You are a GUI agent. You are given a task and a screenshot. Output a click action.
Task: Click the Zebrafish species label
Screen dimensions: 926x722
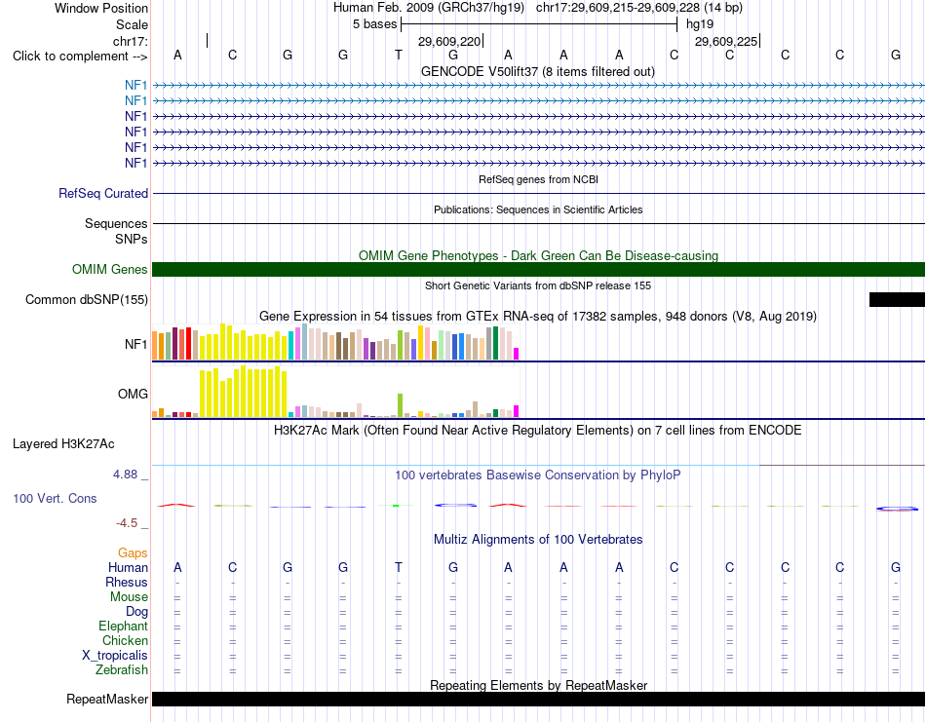(122, 670)
